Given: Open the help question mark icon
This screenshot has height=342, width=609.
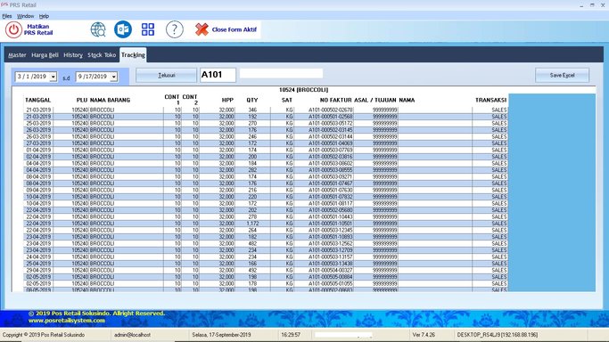Looking at the screenshot, I should click(175, 29).
